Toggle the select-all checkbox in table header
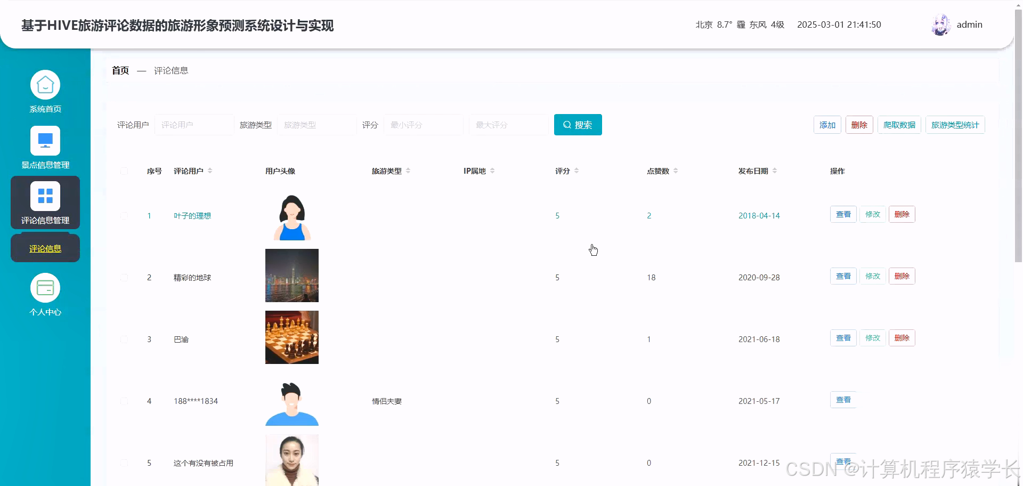The image size is (1023, 486). (x=124, y=171)
